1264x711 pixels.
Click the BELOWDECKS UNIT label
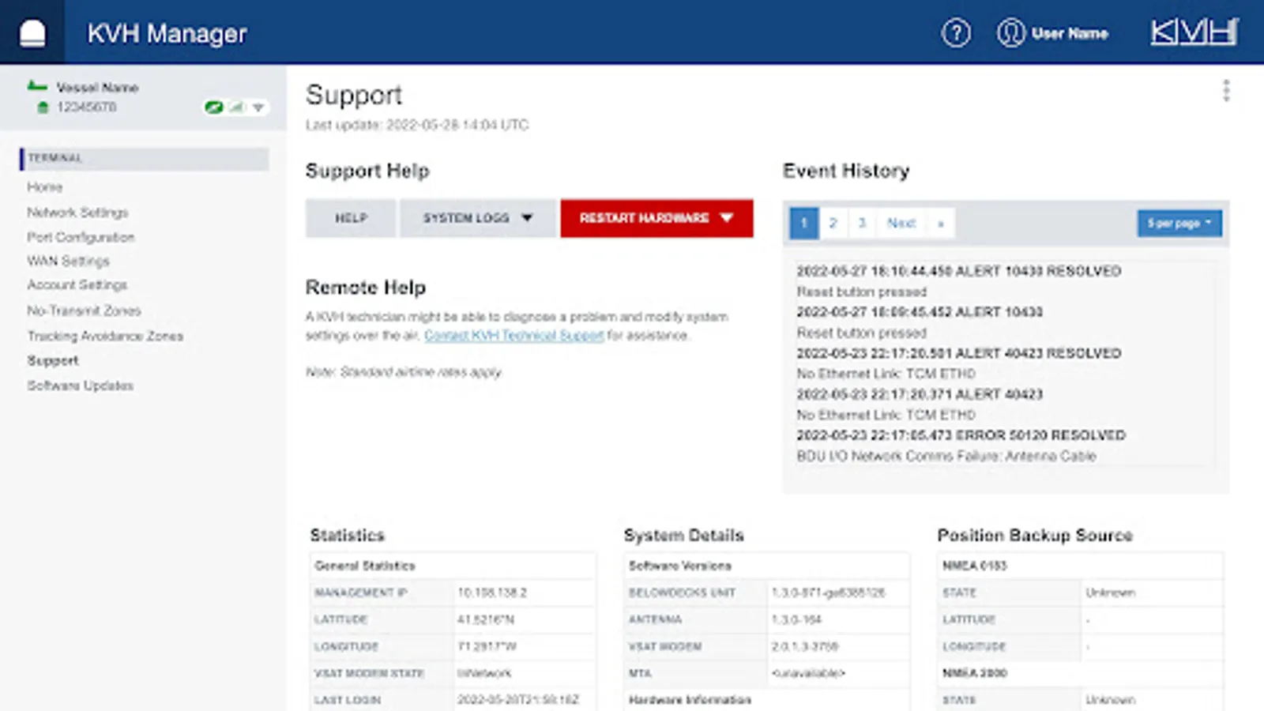[682, 592]
